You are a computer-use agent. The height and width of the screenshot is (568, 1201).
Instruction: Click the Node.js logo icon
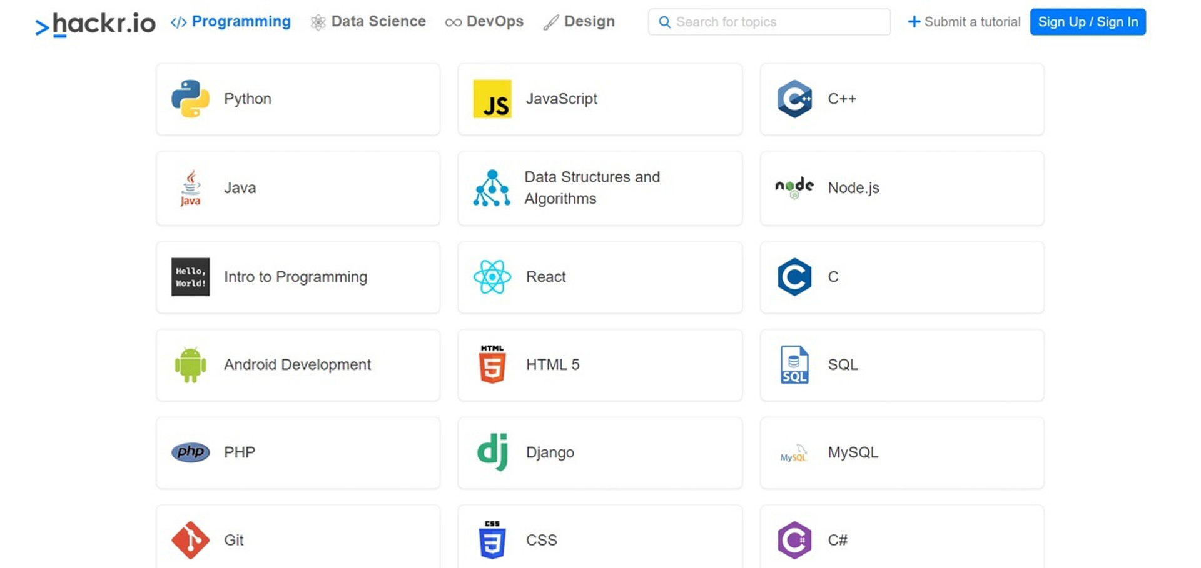click(794, 187)
